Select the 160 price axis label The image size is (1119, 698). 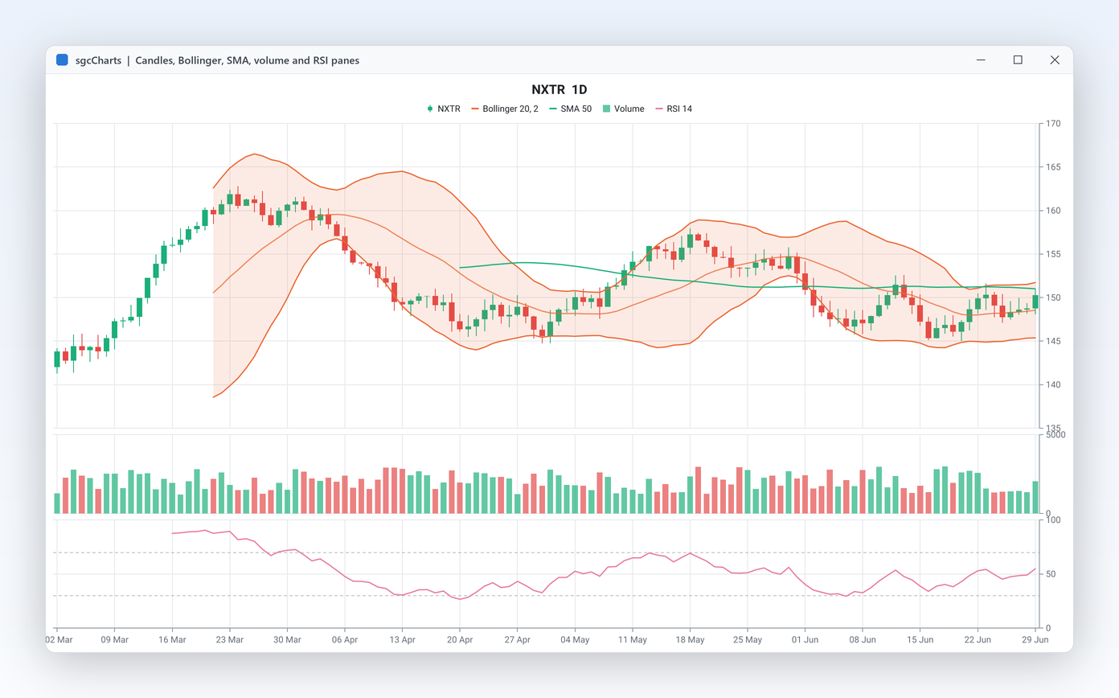[x=1051, y=211]
